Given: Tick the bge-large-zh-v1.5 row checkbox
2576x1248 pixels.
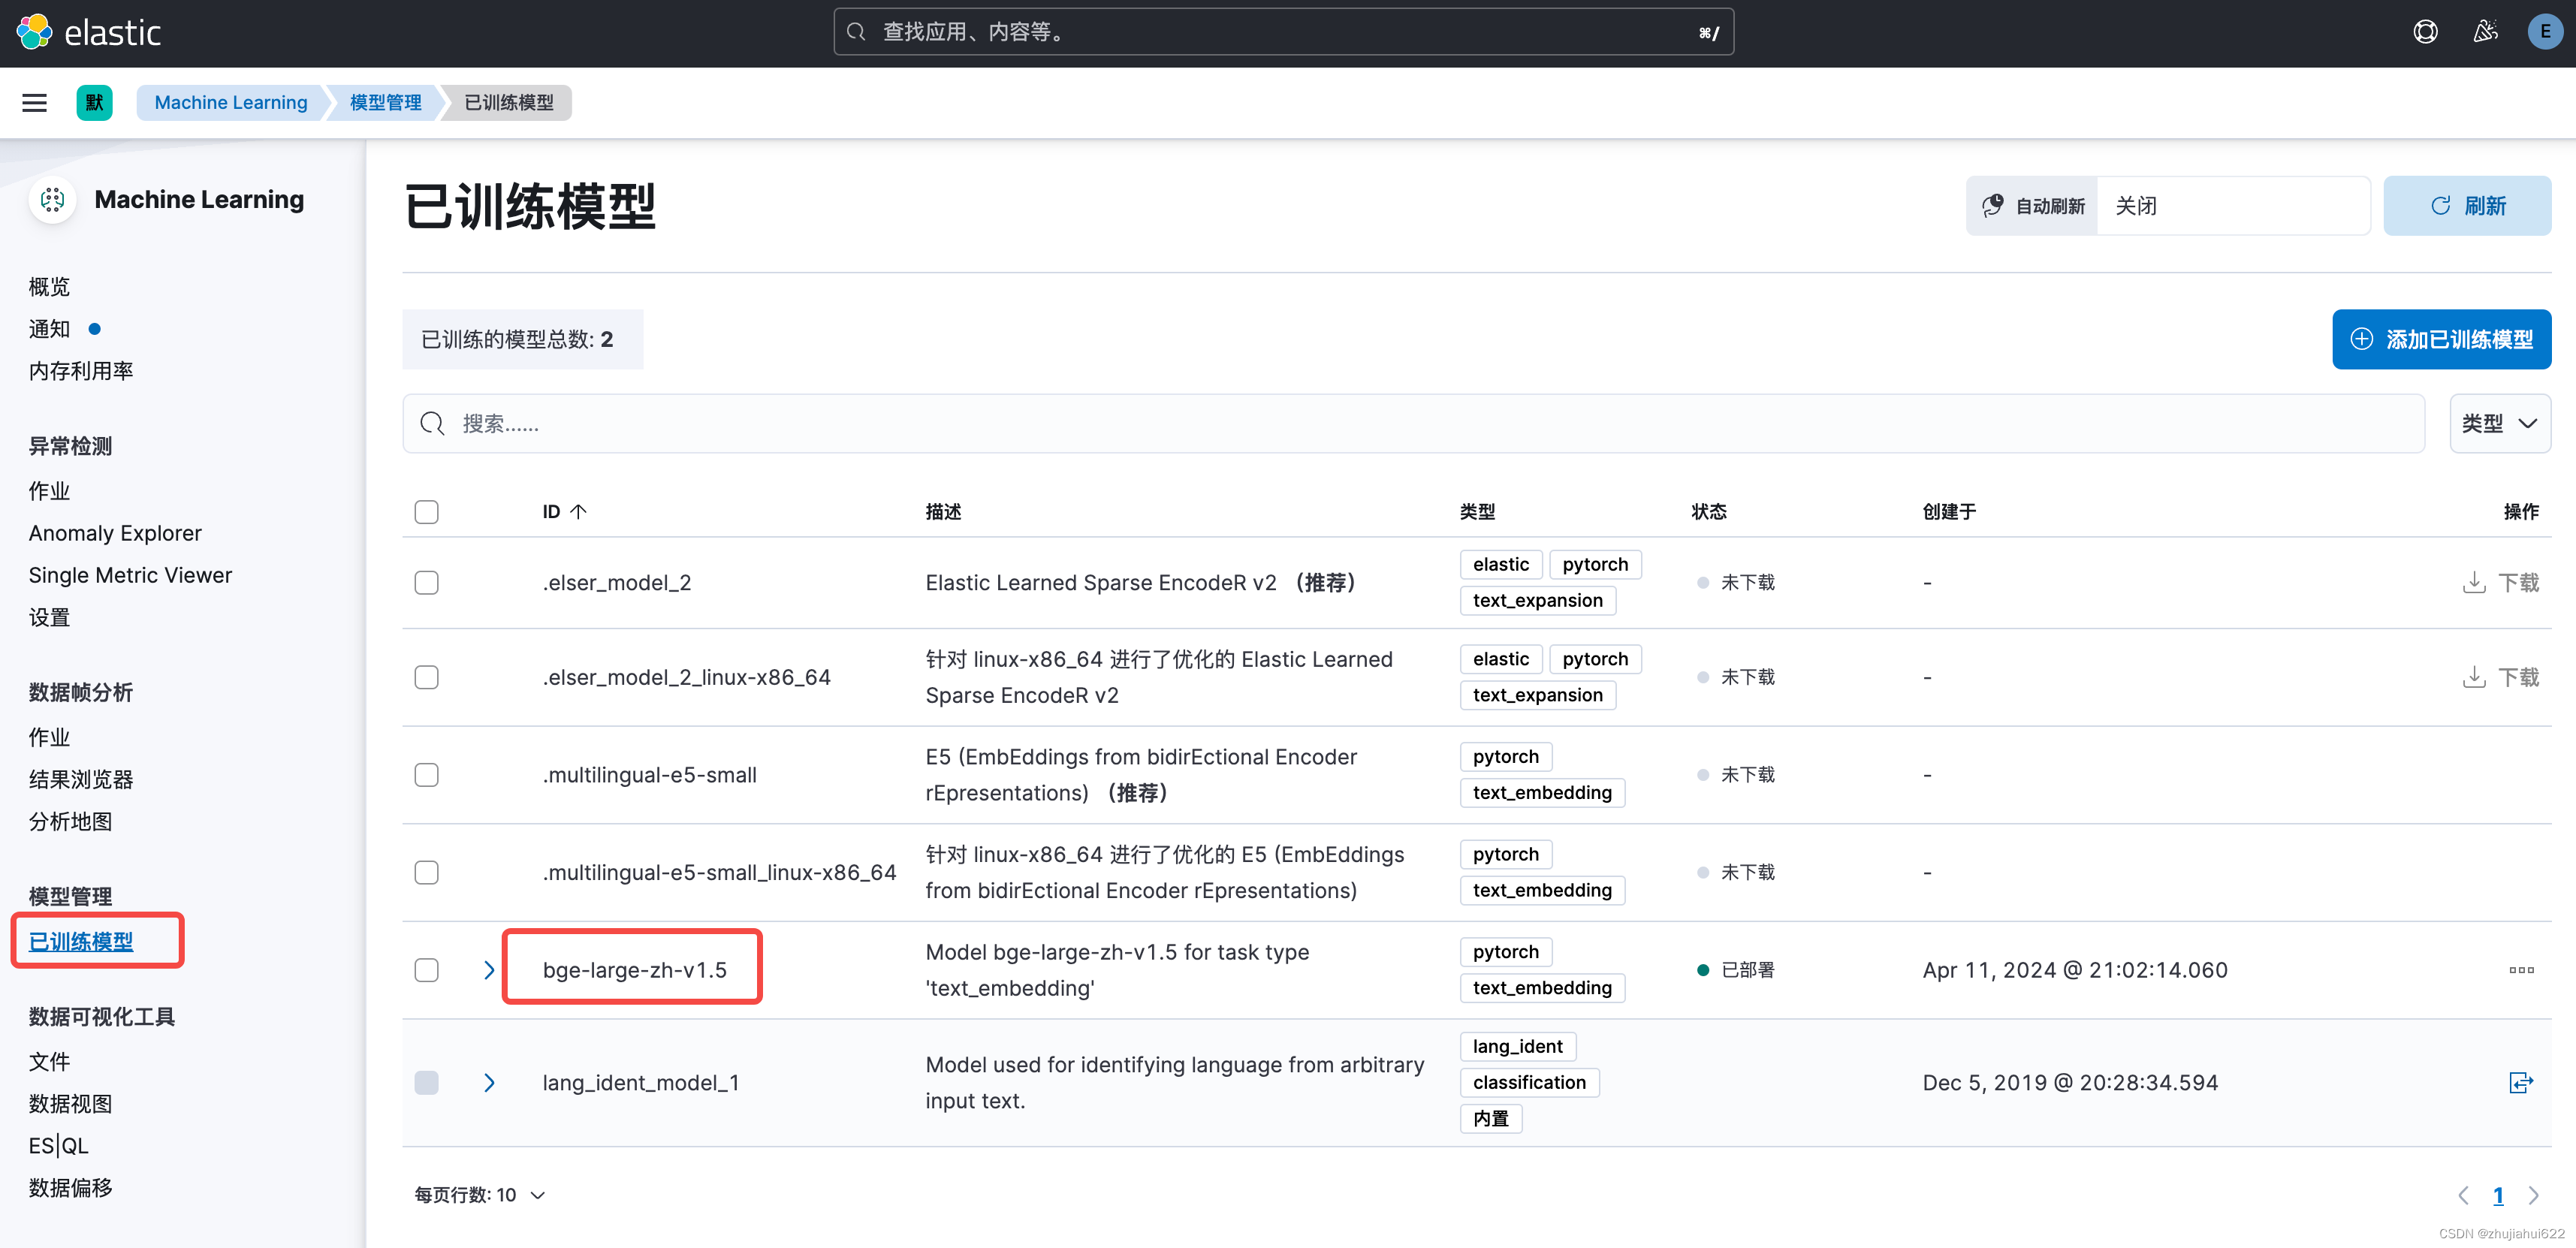Looking at the screenshot, I should 426,970.
